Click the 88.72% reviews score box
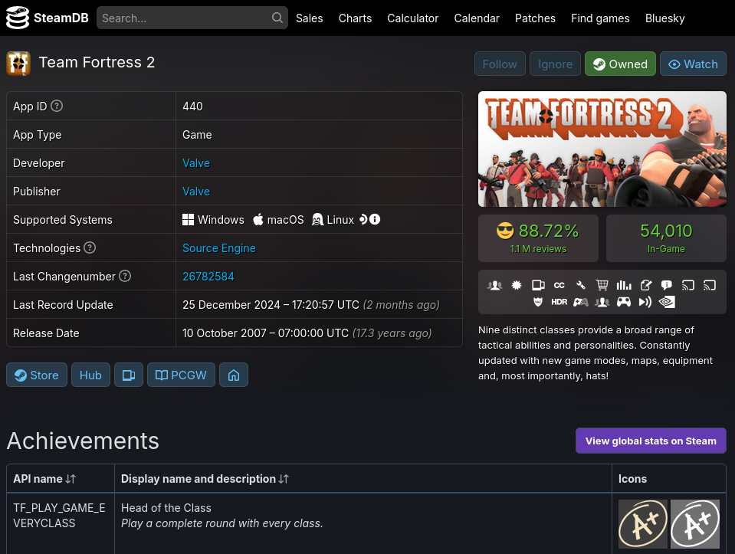The width and height of the screenshot is (735, 554). point(538,238)
